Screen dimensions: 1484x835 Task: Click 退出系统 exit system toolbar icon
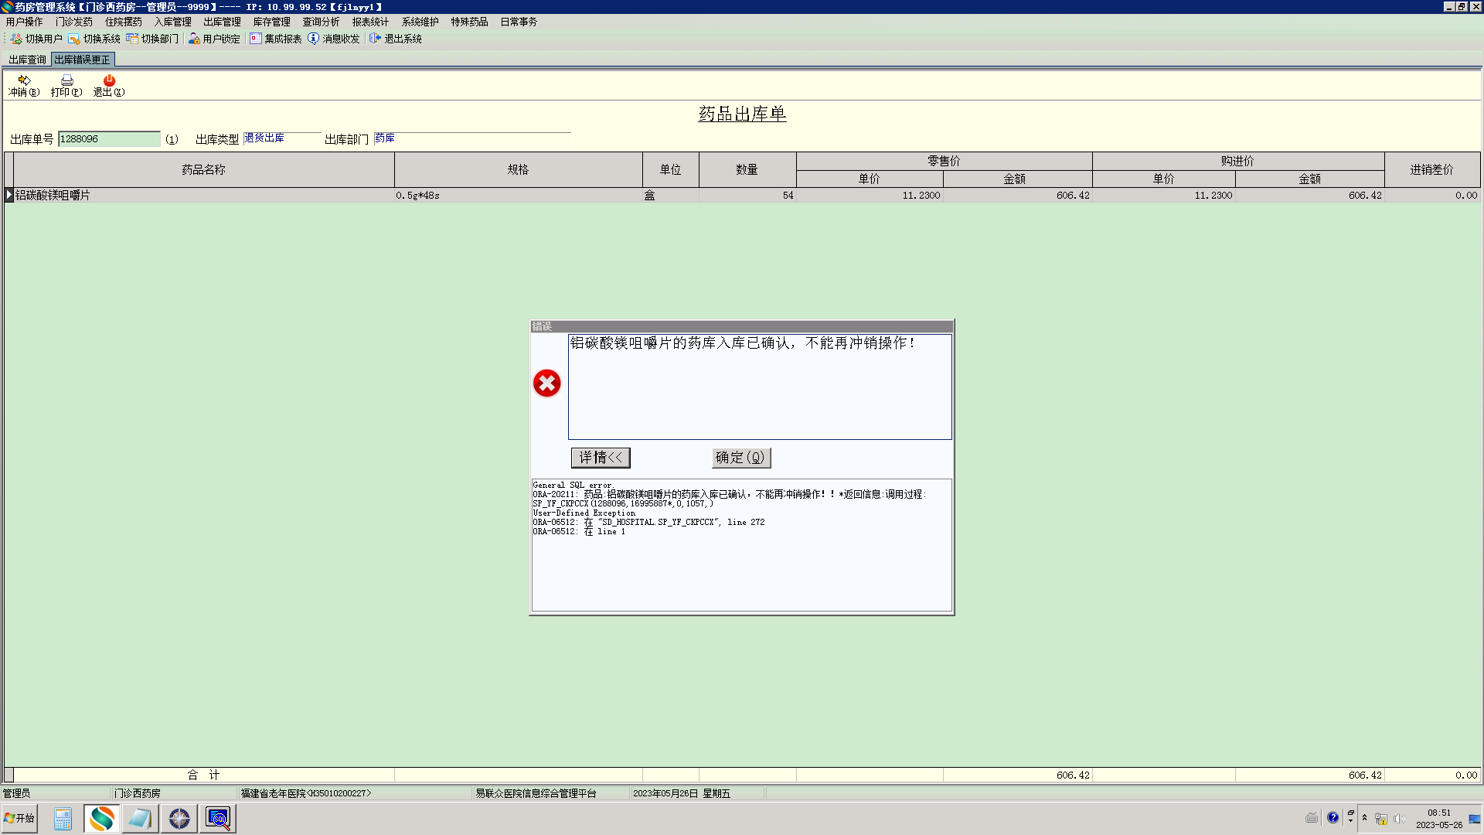coord(396,39)
